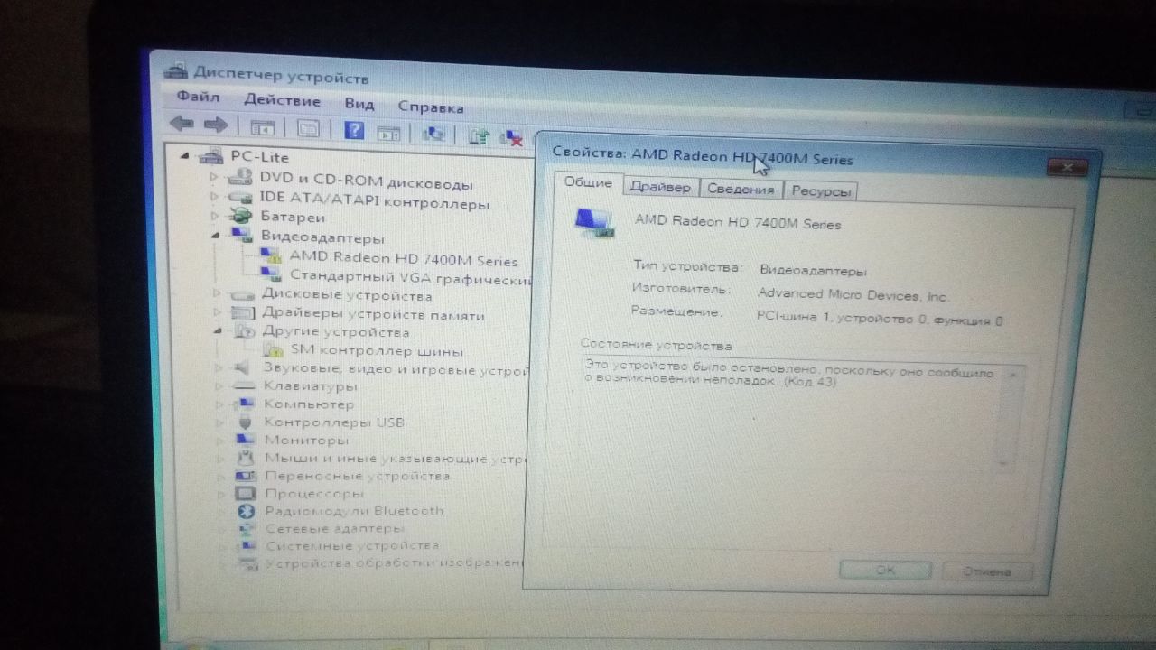Select Стандартный VGA графический tree entry
The image size is (1156, 650).
click(x=409, y=279)
